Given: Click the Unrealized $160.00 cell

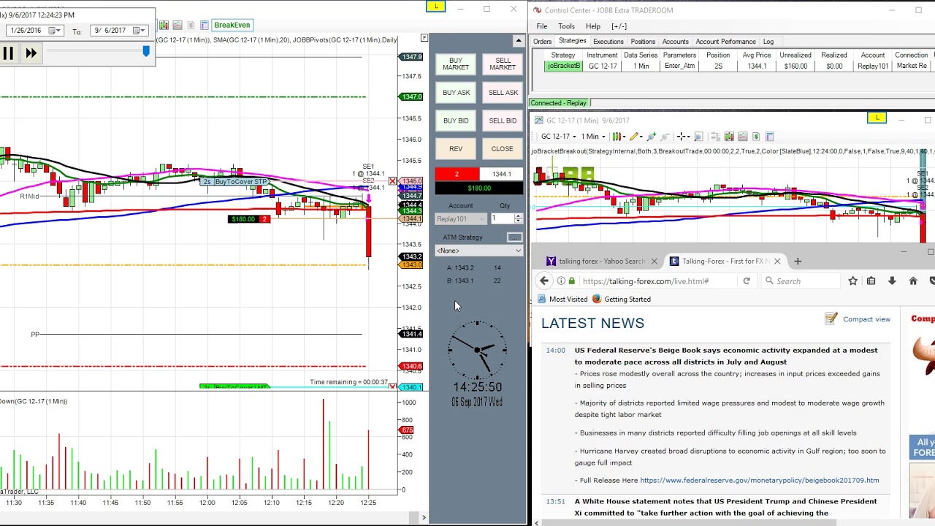Looking at the screenshot, I should [795, 66].
